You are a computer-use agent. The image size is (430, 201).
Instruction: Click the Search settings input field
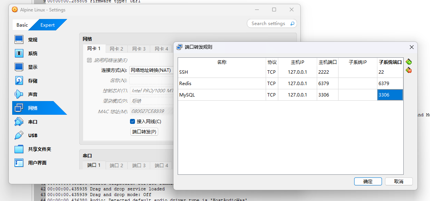pyautogui.click(x=268, y=24)
